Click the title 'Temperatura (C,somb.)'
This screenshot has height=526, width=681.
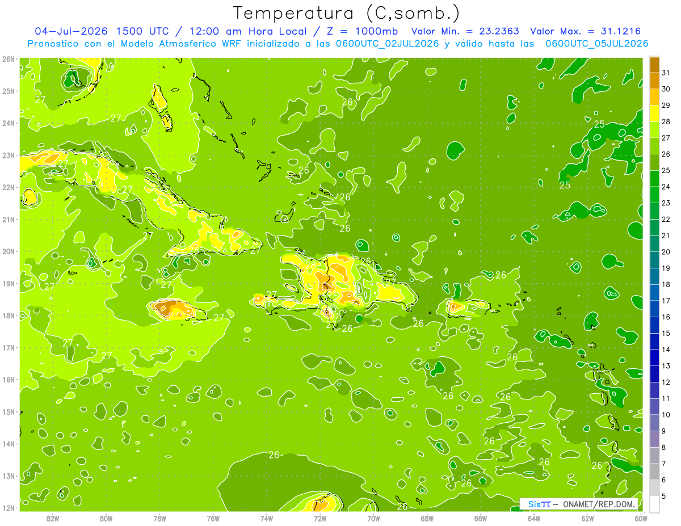tap(347, 13)
